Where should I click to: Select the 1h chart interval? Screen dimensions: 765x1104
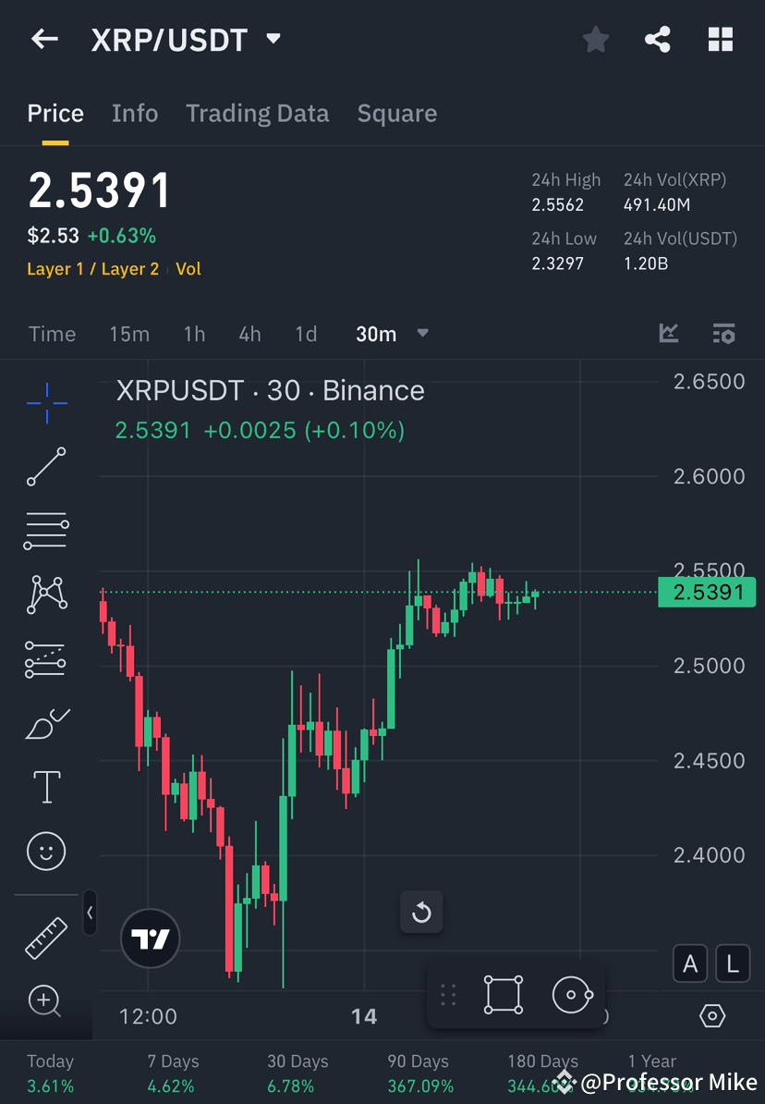194,334
